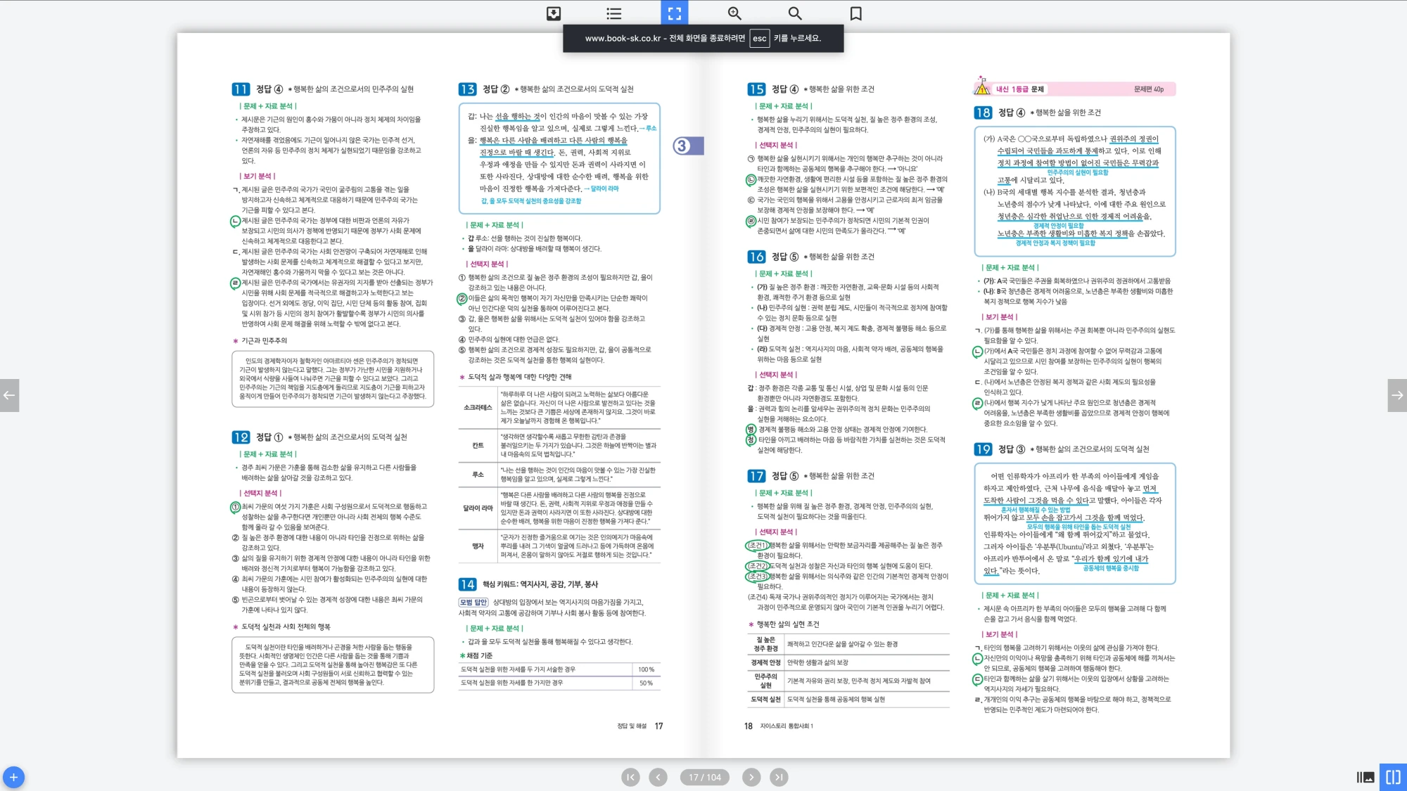Jump to the first page
This screenshot has height=791, width=1407.
[630, 777]
